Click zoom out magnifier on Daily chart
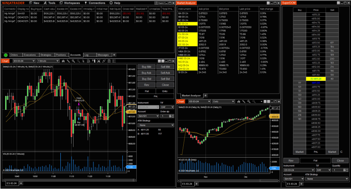The image size is (351, 189). point(254,101)
